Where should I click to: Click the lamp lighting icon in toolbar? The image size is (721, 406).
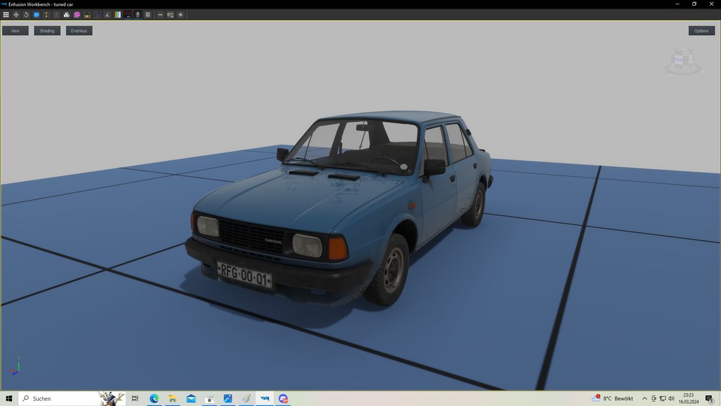87,14
